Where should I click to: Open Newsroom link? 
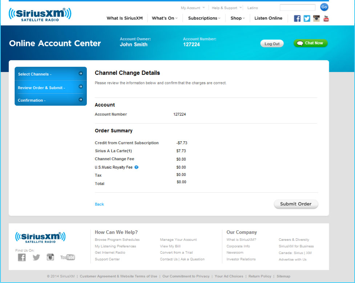pos(235,252)
